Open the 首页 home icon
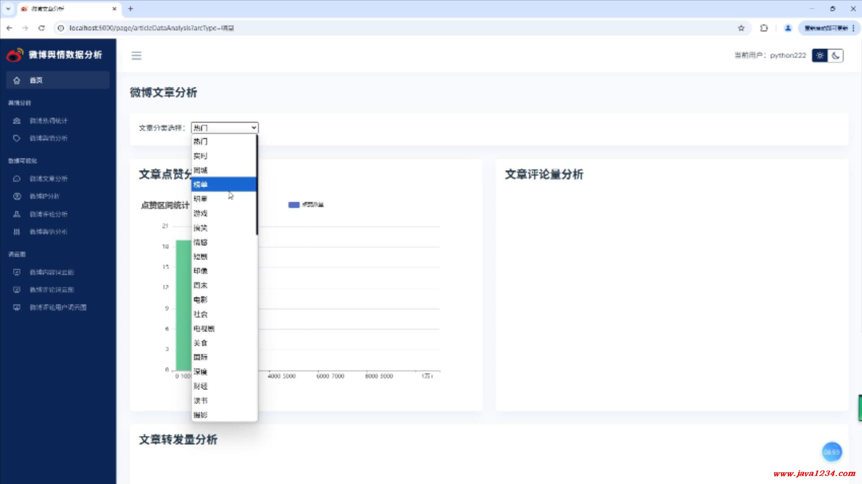This screenshot has width=862, height=484. (x=17, y=80)
